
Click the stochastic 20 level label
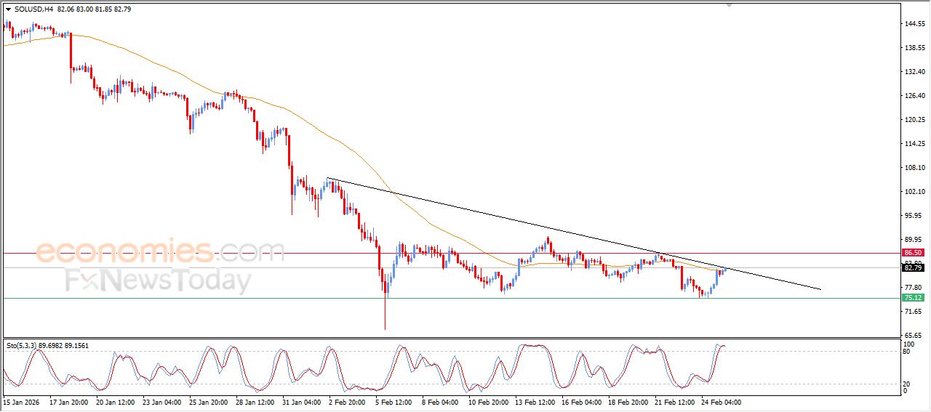[906, 384]
